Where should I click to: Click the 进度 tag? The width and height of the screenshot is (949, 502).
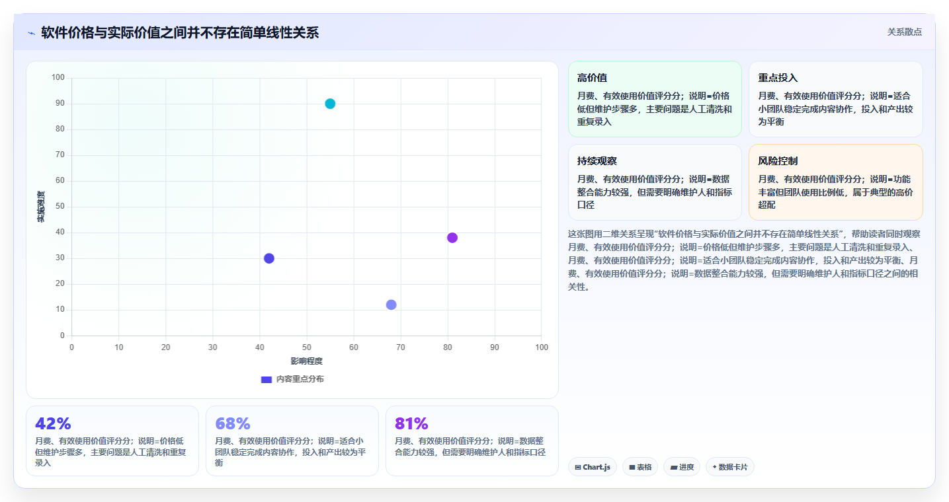click(x=682, y=467)
